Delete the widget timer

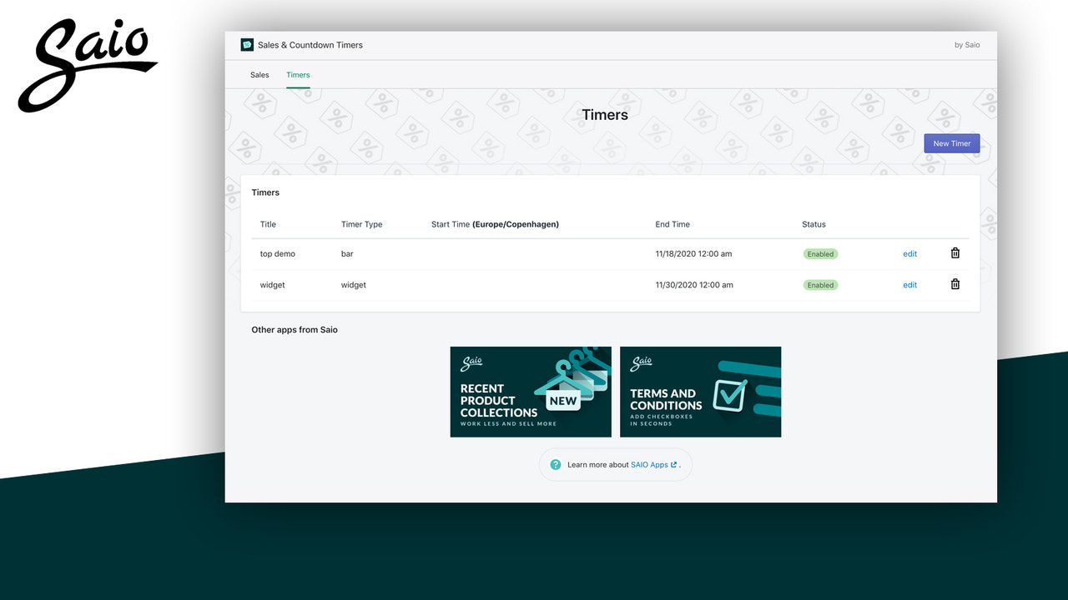tap(955, 283)
